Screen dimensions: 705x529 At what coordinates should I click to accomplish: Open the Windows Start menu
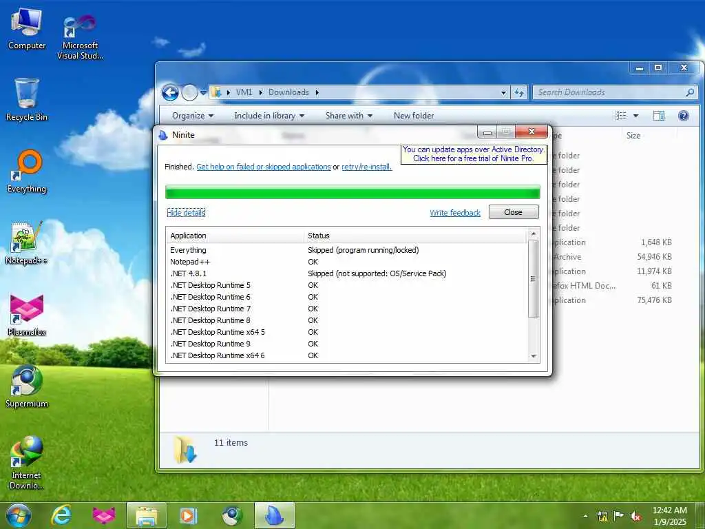pyautogui.click(x=19, y=515)
